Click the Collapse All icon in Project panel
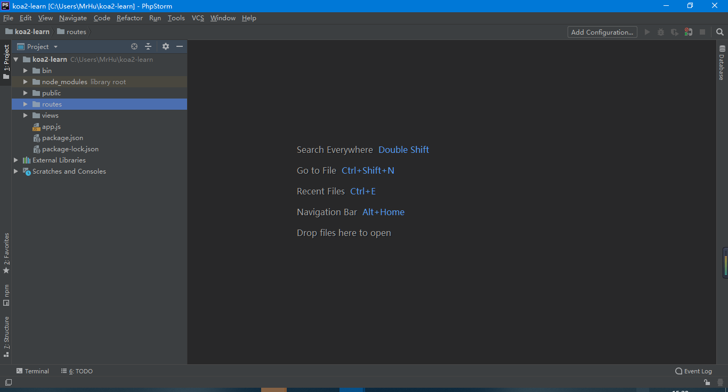Viewport: 728px width, 392px height. 148,46
